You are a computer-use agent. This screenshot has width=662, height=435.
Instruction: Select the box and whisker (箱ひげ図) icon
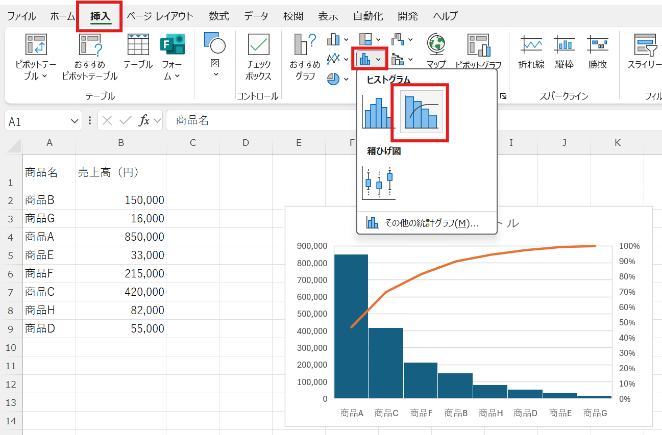[x=378, y=183]
